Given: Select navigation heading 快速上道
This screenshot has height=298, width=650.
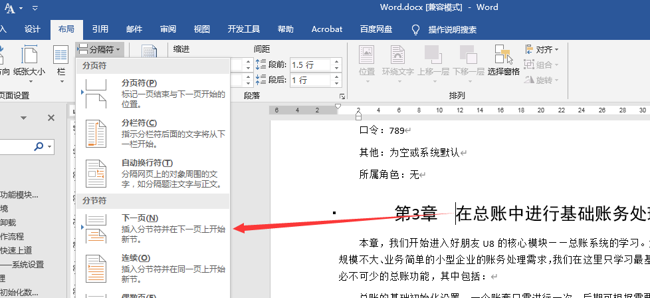Looking at the screenshot, I should pos(16,251).
